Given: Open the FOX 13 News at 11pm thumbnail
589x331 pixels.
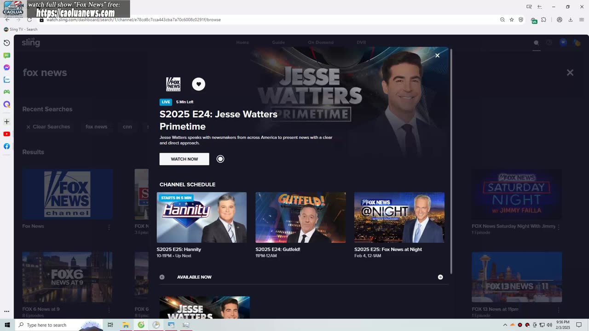Looking at the screenshot, I should (x=517, y=277).
